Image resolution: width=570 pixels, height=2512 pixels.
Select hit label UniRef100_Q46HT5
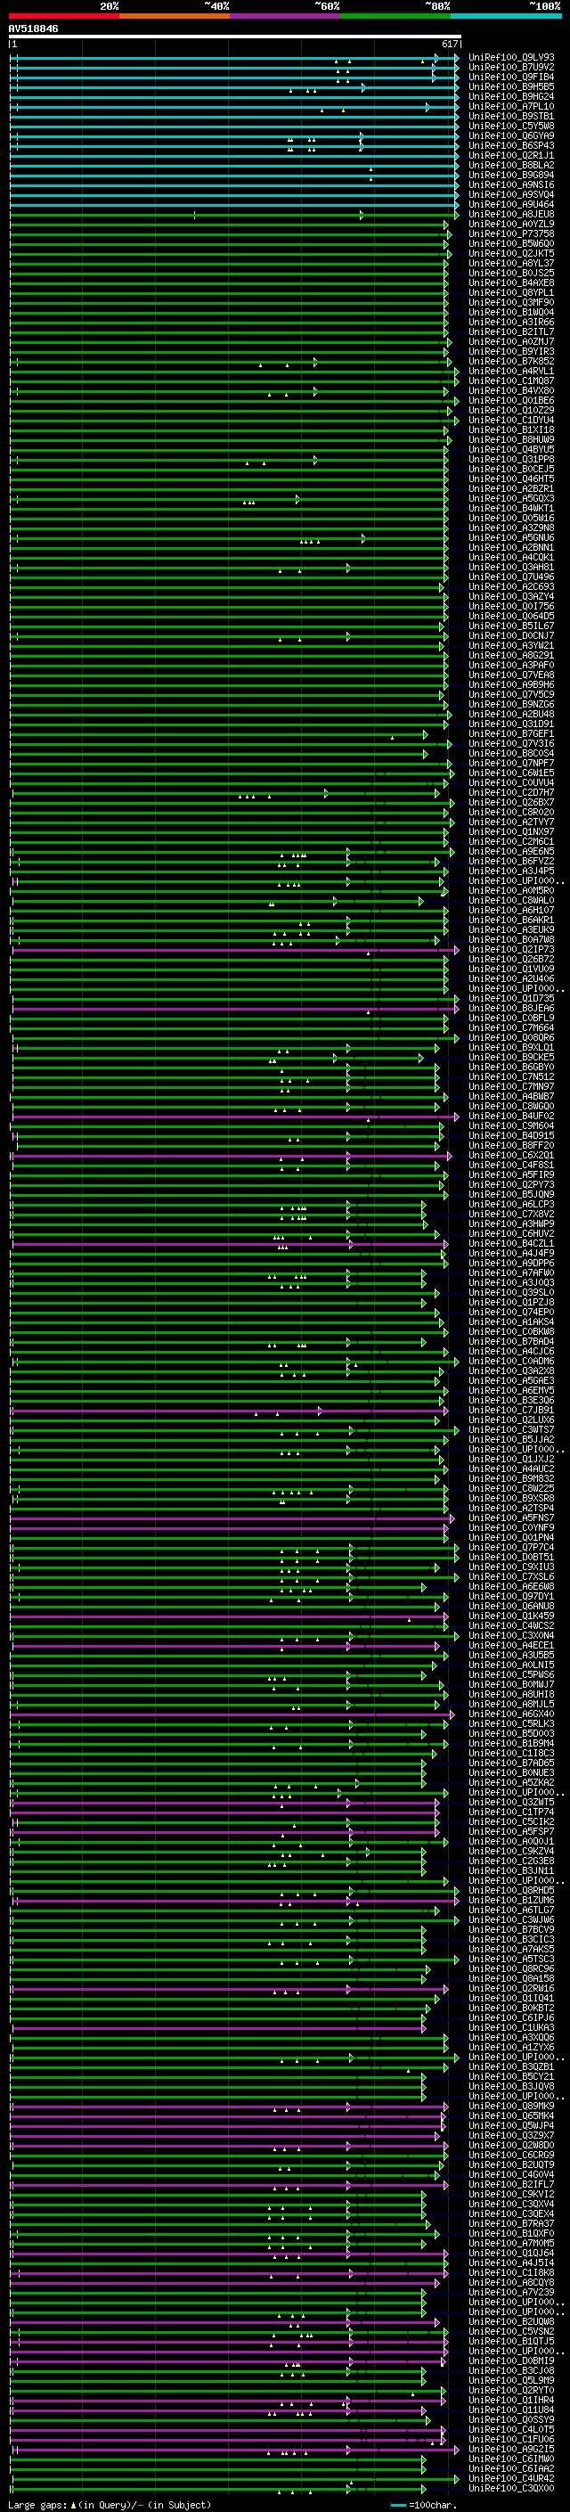pos(511,479)
